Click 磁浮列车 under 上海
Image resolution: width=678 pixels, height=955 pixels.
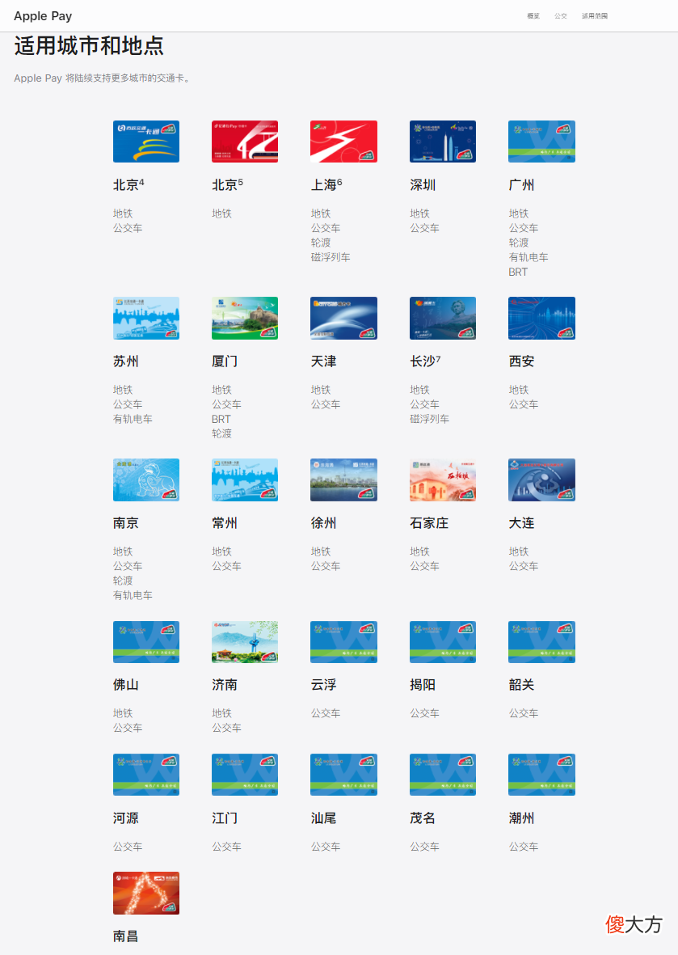click(331, 257)
